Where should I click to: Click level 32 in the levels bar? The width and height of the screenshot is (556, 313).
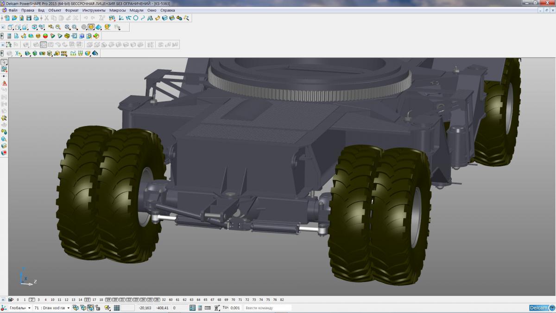tap(164, 300)
